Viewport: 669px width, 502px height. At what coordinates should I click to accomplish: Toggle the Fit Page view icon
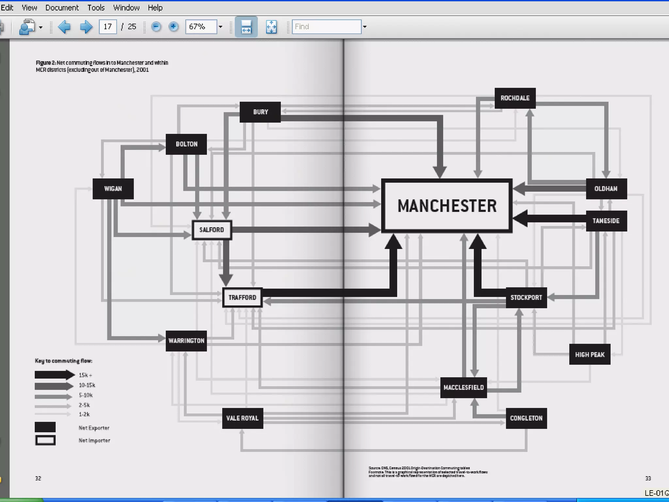tap(271, 27)
